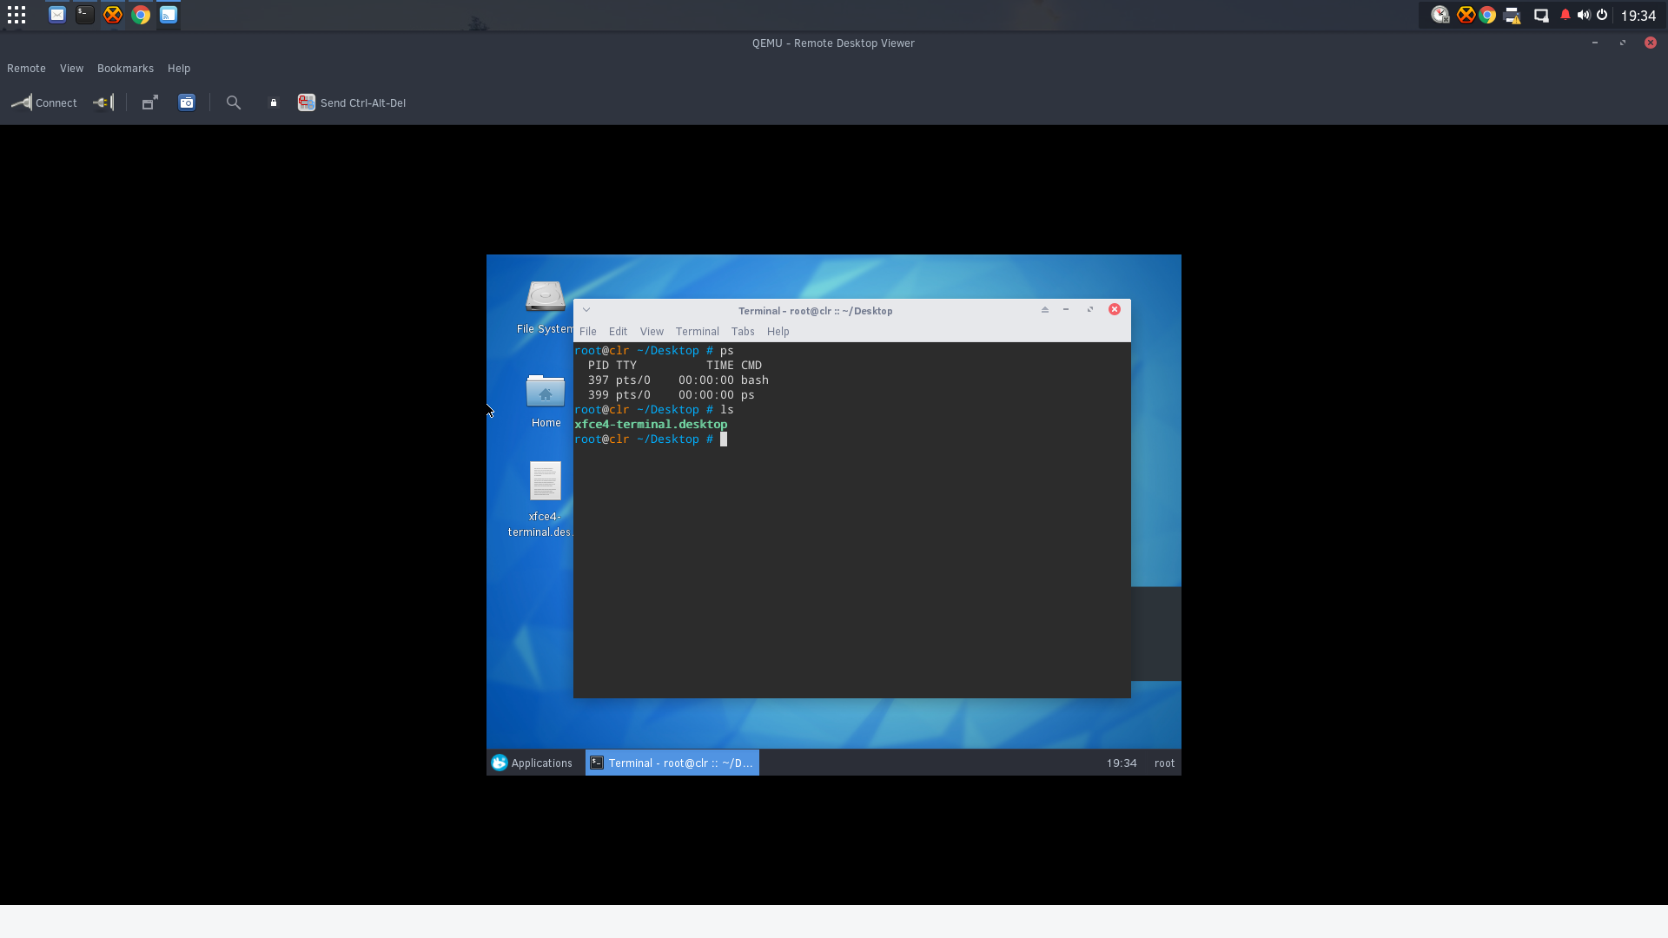
Task: Open the mail client from the top panel
Action: [x=57, y=15]
